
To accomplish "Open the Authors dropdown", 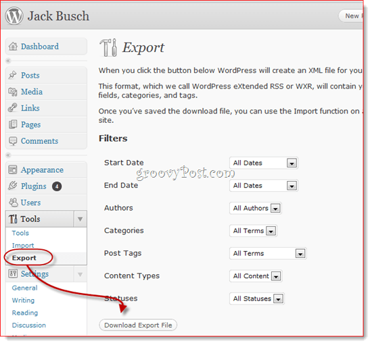I will click(x=255, y=208).
